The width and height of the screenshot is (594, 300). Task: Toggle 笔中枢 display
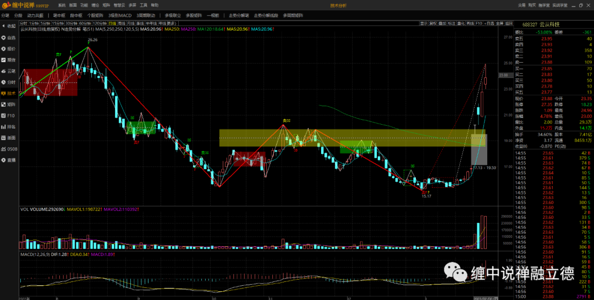59,15
